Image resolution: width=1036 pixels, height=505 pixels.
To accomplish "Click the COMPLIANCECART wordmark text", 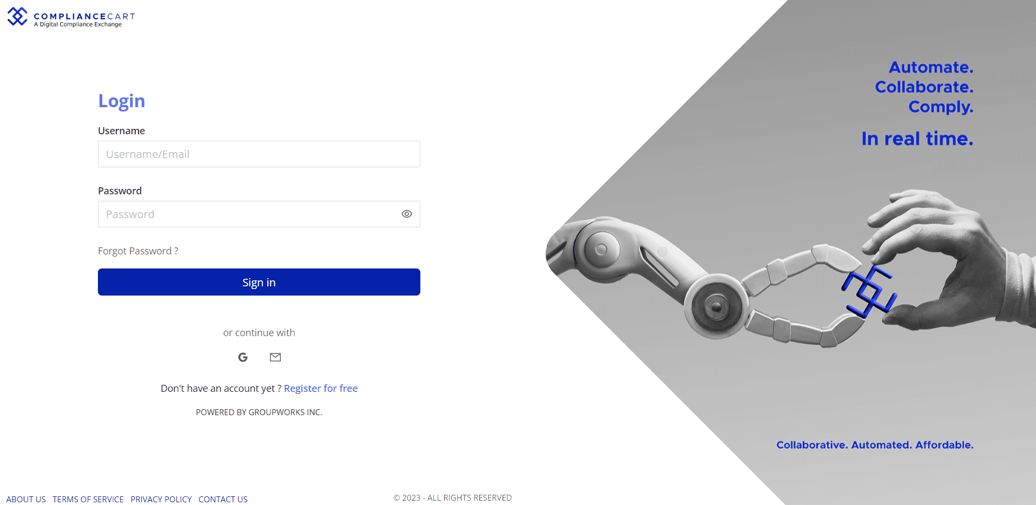I will [x=84, y=16].
